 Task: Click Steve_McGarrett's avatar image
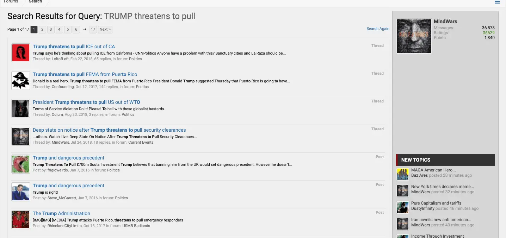pos(20,192)
